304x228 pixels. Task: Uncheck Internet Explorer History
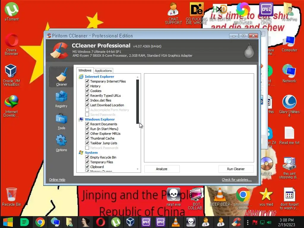[x=87, y=86]
